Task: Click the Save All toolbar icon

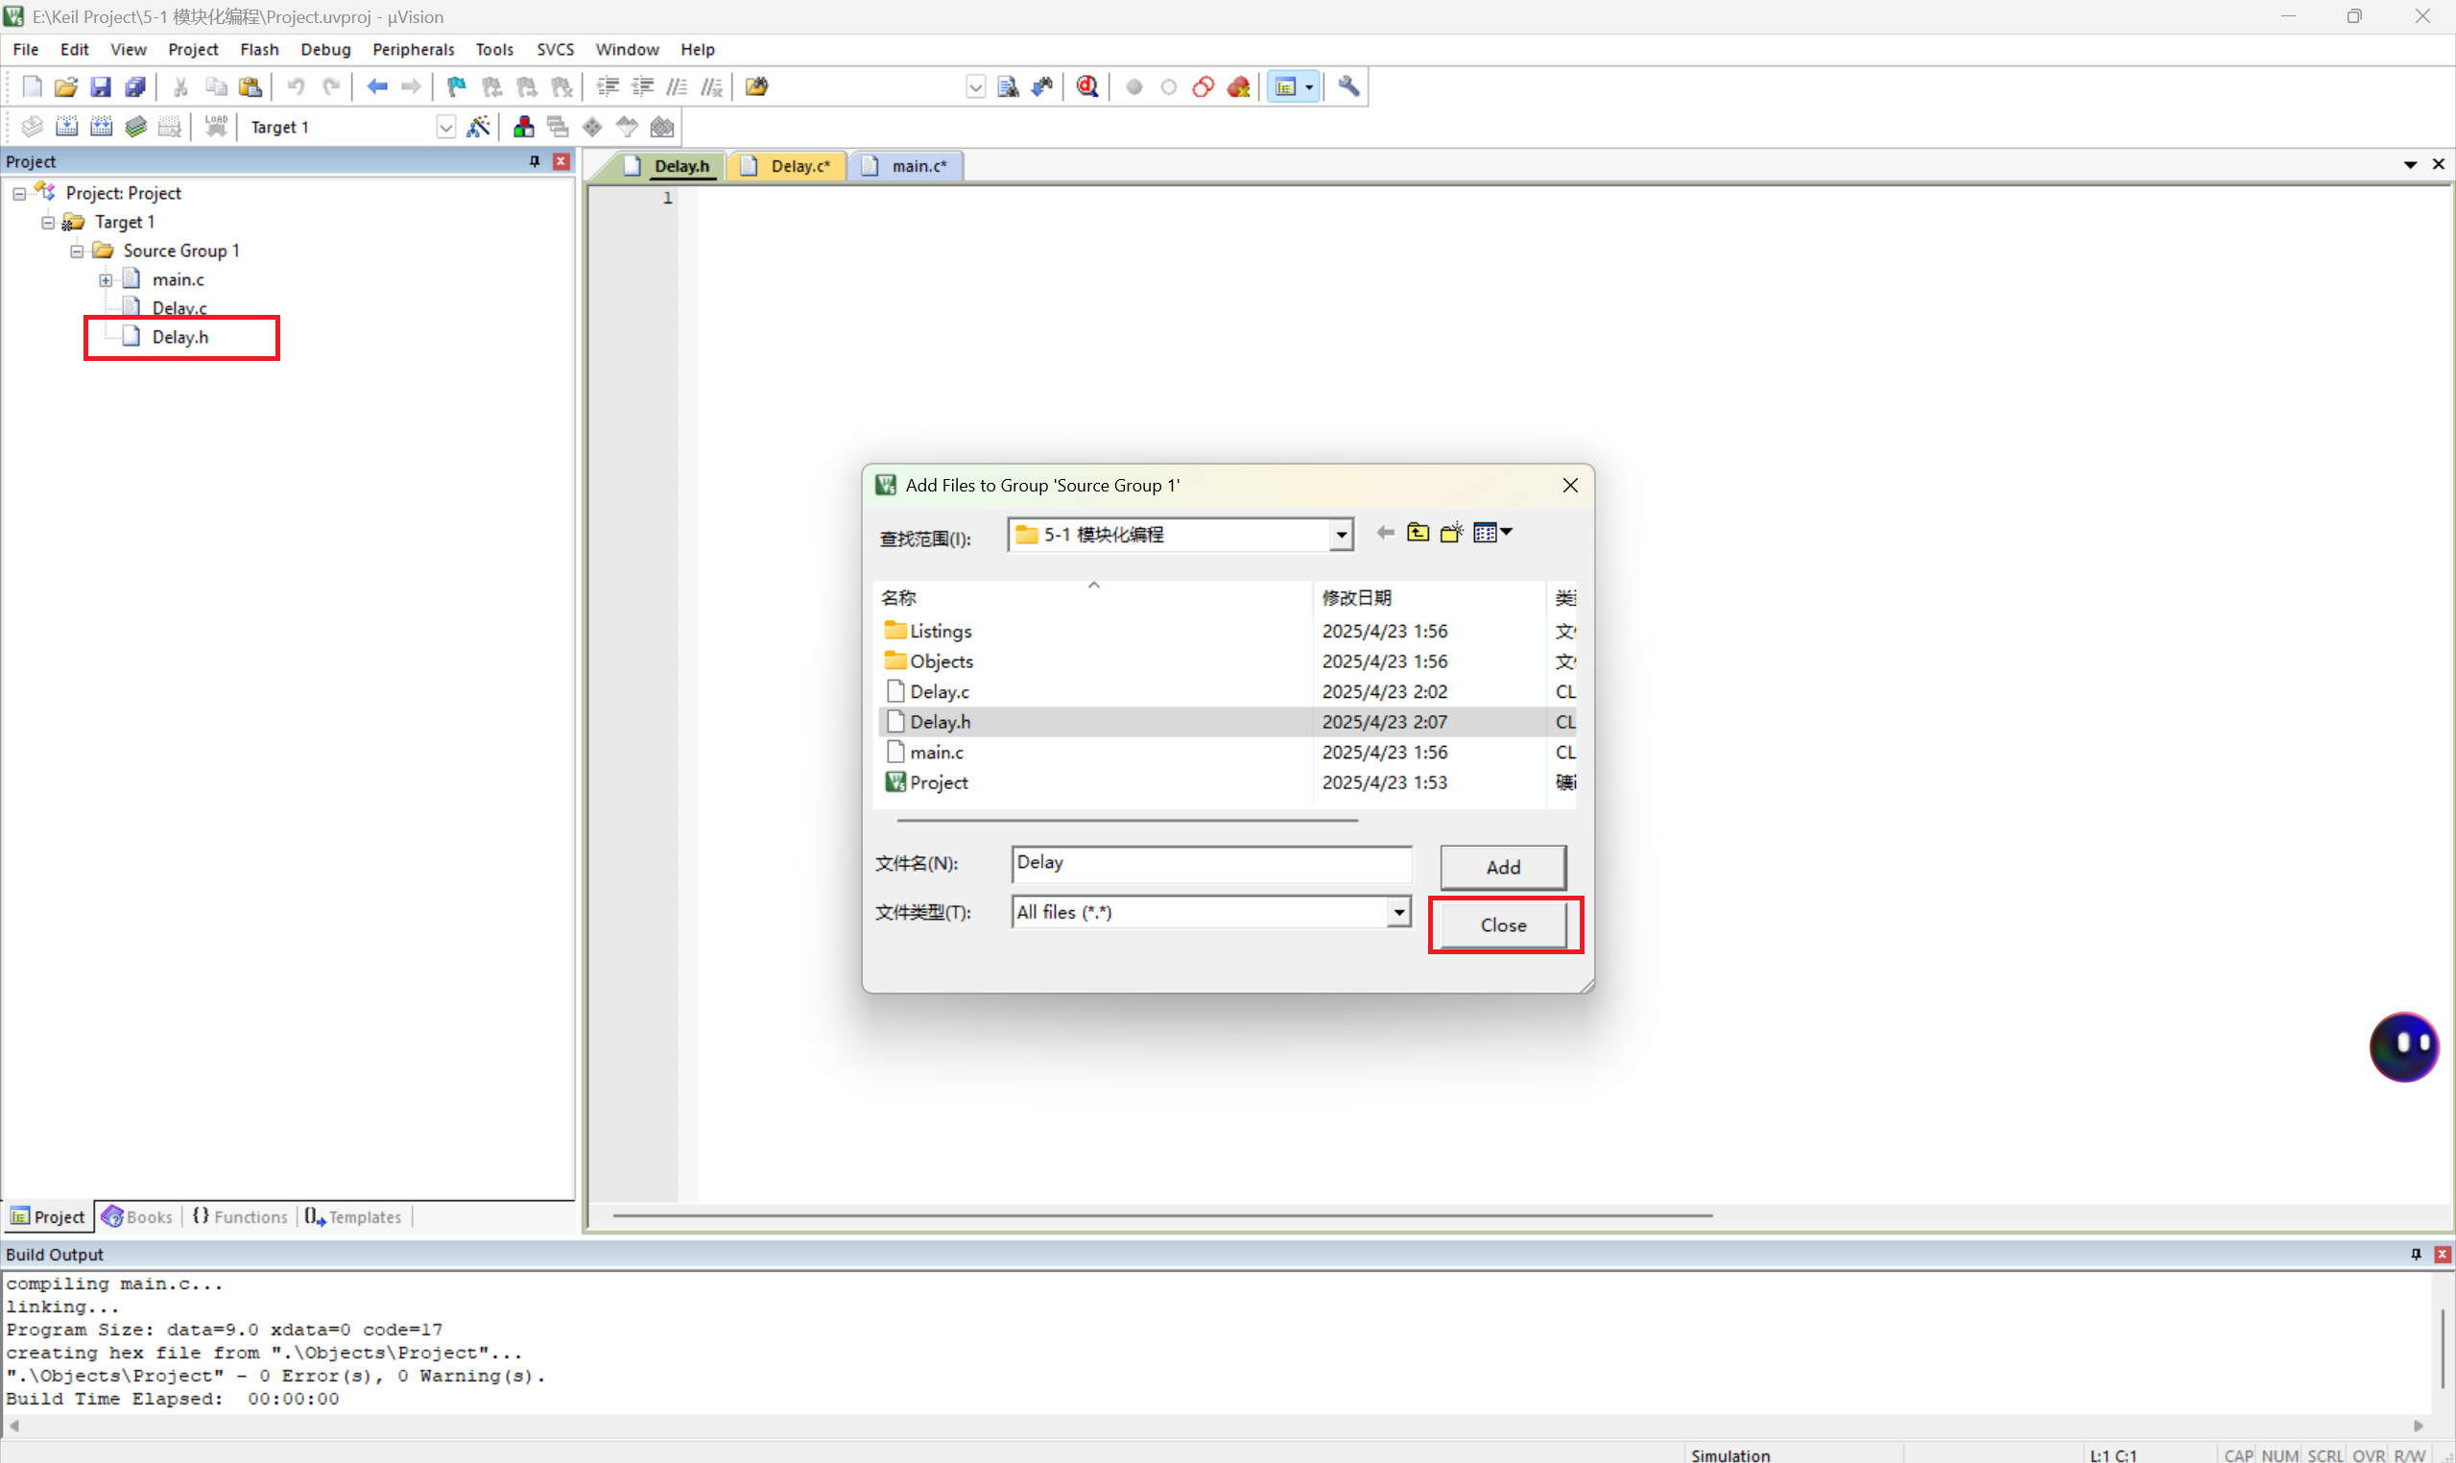Action: pos(135,86)
